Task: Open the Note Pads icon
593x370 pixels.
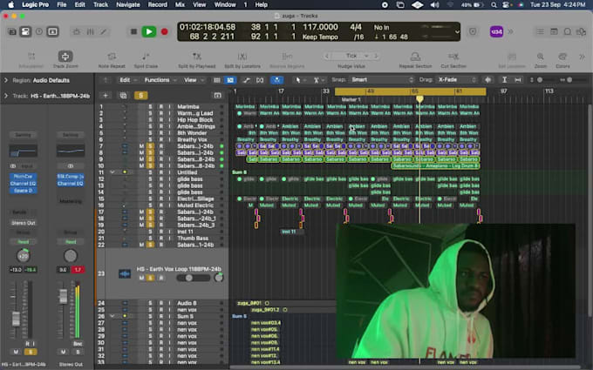Action: (x=554, y=31)
